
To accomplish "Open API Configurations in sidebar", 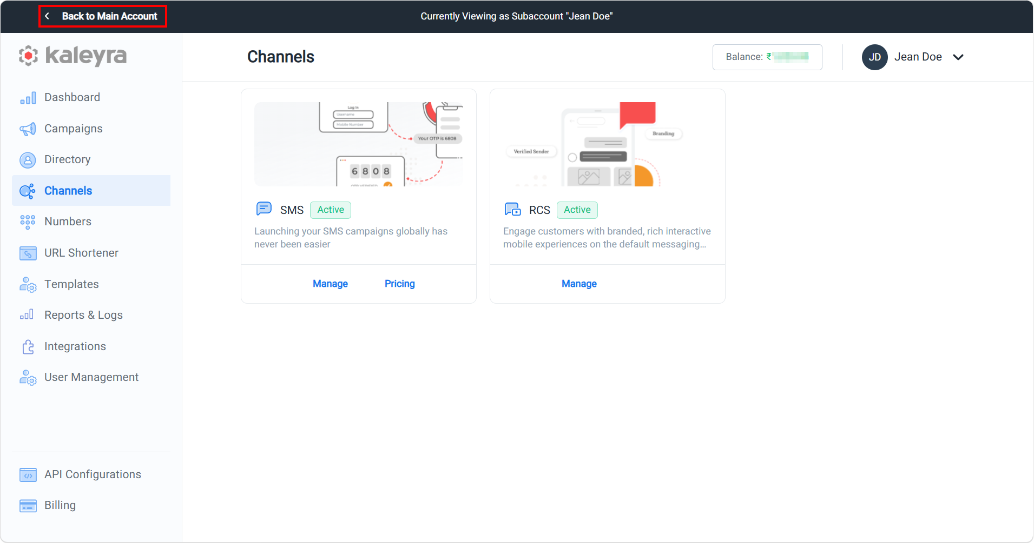I will point(91,474).
